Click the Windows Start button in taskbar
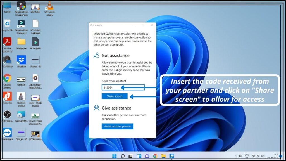The width and height of the screenshot is (286, 161). pyautogui.click(x=114, y=156)
